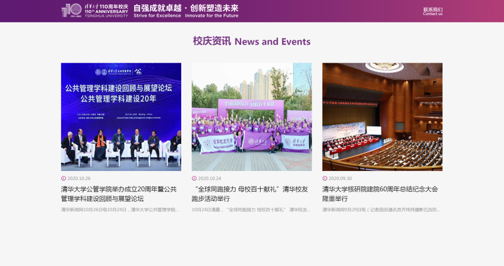The height and width of the screenshot is (266, 504).
Task: Click summary text 清华新闻网10月26日电
Action: [x=120, y=210]
